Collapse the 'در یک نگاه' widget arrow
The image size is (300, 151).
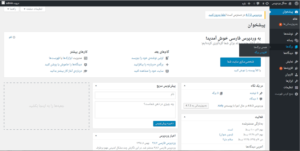coord(185,86)
